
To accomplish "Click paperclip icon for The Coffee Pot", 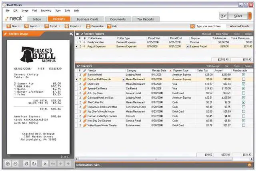I will [x=85, y=102].
